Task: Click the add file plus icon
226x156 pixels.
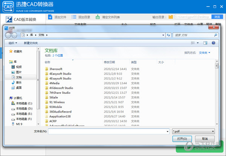Action: (x=50, y=17)
